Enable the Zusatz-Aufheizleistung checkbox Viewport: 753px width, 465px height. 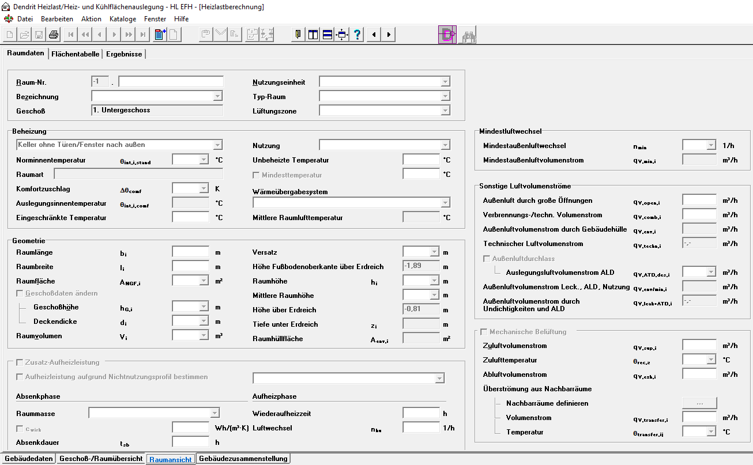coord(20,362)
